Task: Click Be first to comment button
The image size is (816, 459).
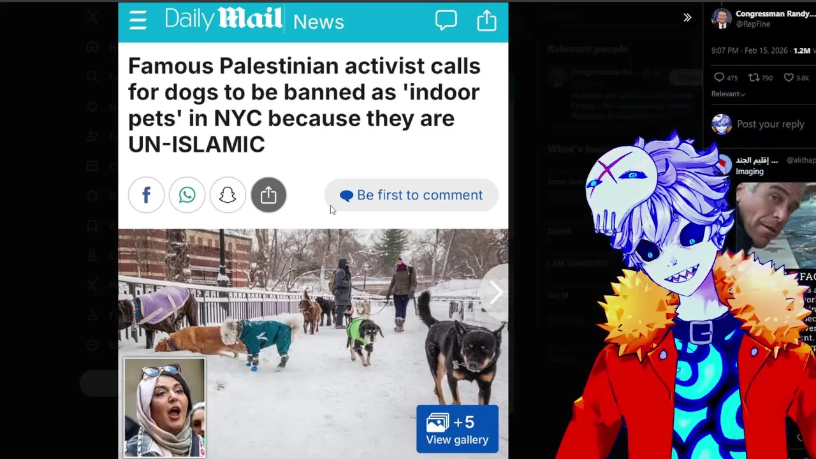Action: pyautogui.click(x=411, y=195)
